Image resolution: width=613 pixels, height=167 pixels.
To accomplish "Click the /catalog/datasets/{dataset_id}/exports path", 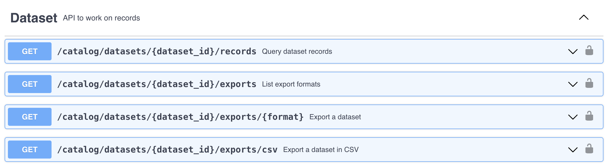I will [x=157, y=84].
